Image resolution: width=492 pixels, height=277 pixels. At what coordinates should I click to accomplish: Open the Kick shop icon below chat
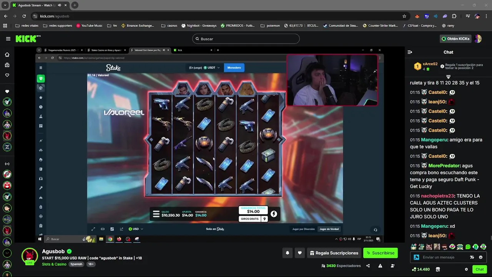pyautogui.click(x=438, y=269)
